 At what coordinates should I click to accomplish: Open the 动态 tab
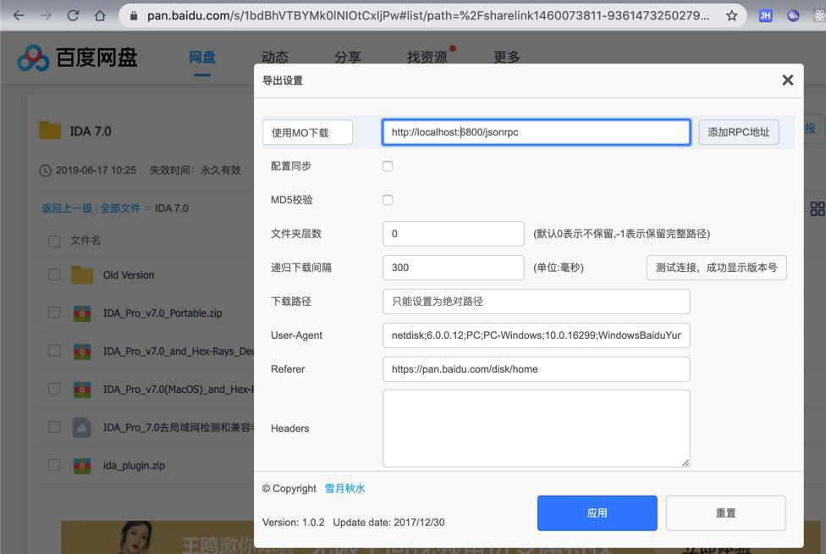(x=275, y=57)
